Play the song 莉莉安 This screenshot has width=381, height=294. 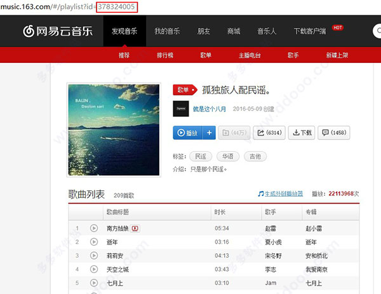(94, 256)
